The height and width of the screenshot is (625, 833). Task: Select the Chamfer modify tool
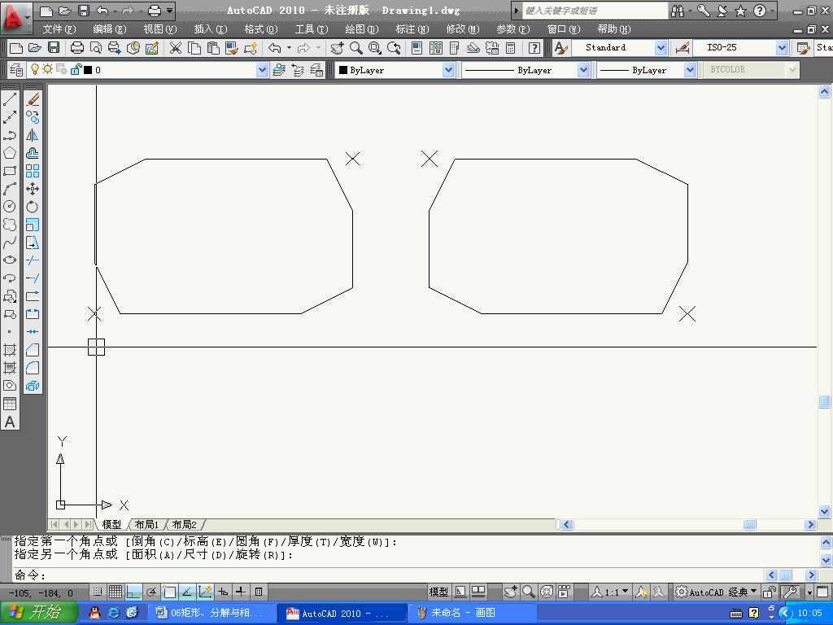point(33,350)
